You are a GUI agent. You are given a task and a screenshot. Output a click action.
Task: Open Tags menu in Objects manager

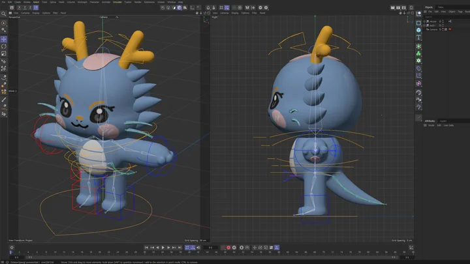point(460,11)
